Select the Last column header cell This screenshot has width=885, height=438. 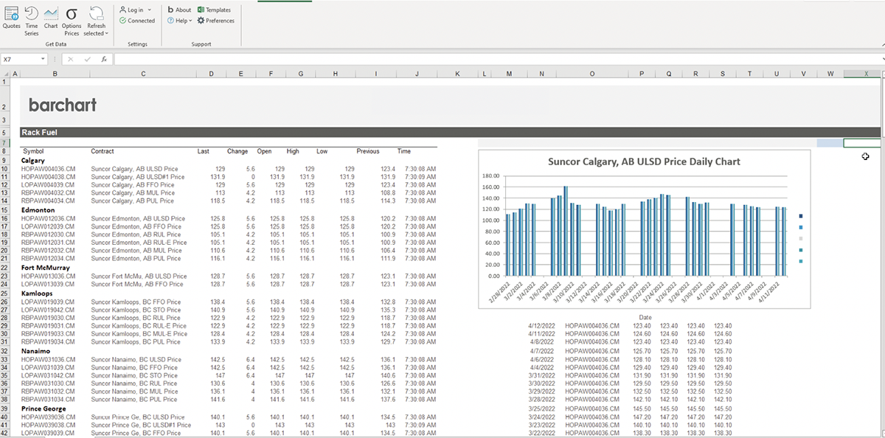[204, 151]
